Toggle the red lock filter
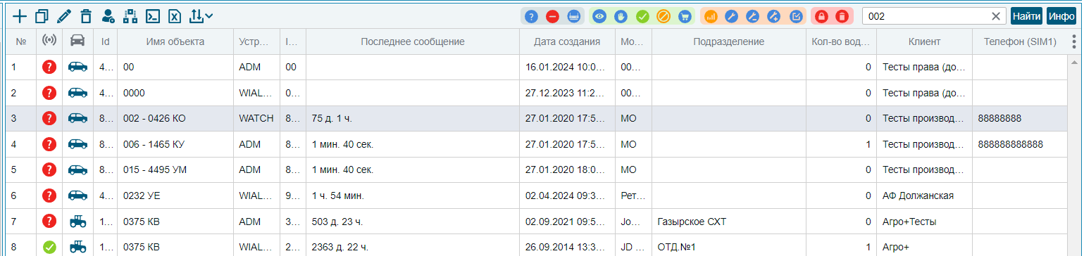Screen dimensions: 1084x256 [821, 16]
